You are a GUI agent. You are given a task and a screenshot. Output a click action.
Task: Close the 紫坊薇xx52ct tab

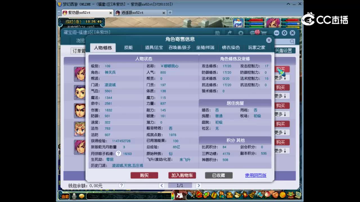111,13
